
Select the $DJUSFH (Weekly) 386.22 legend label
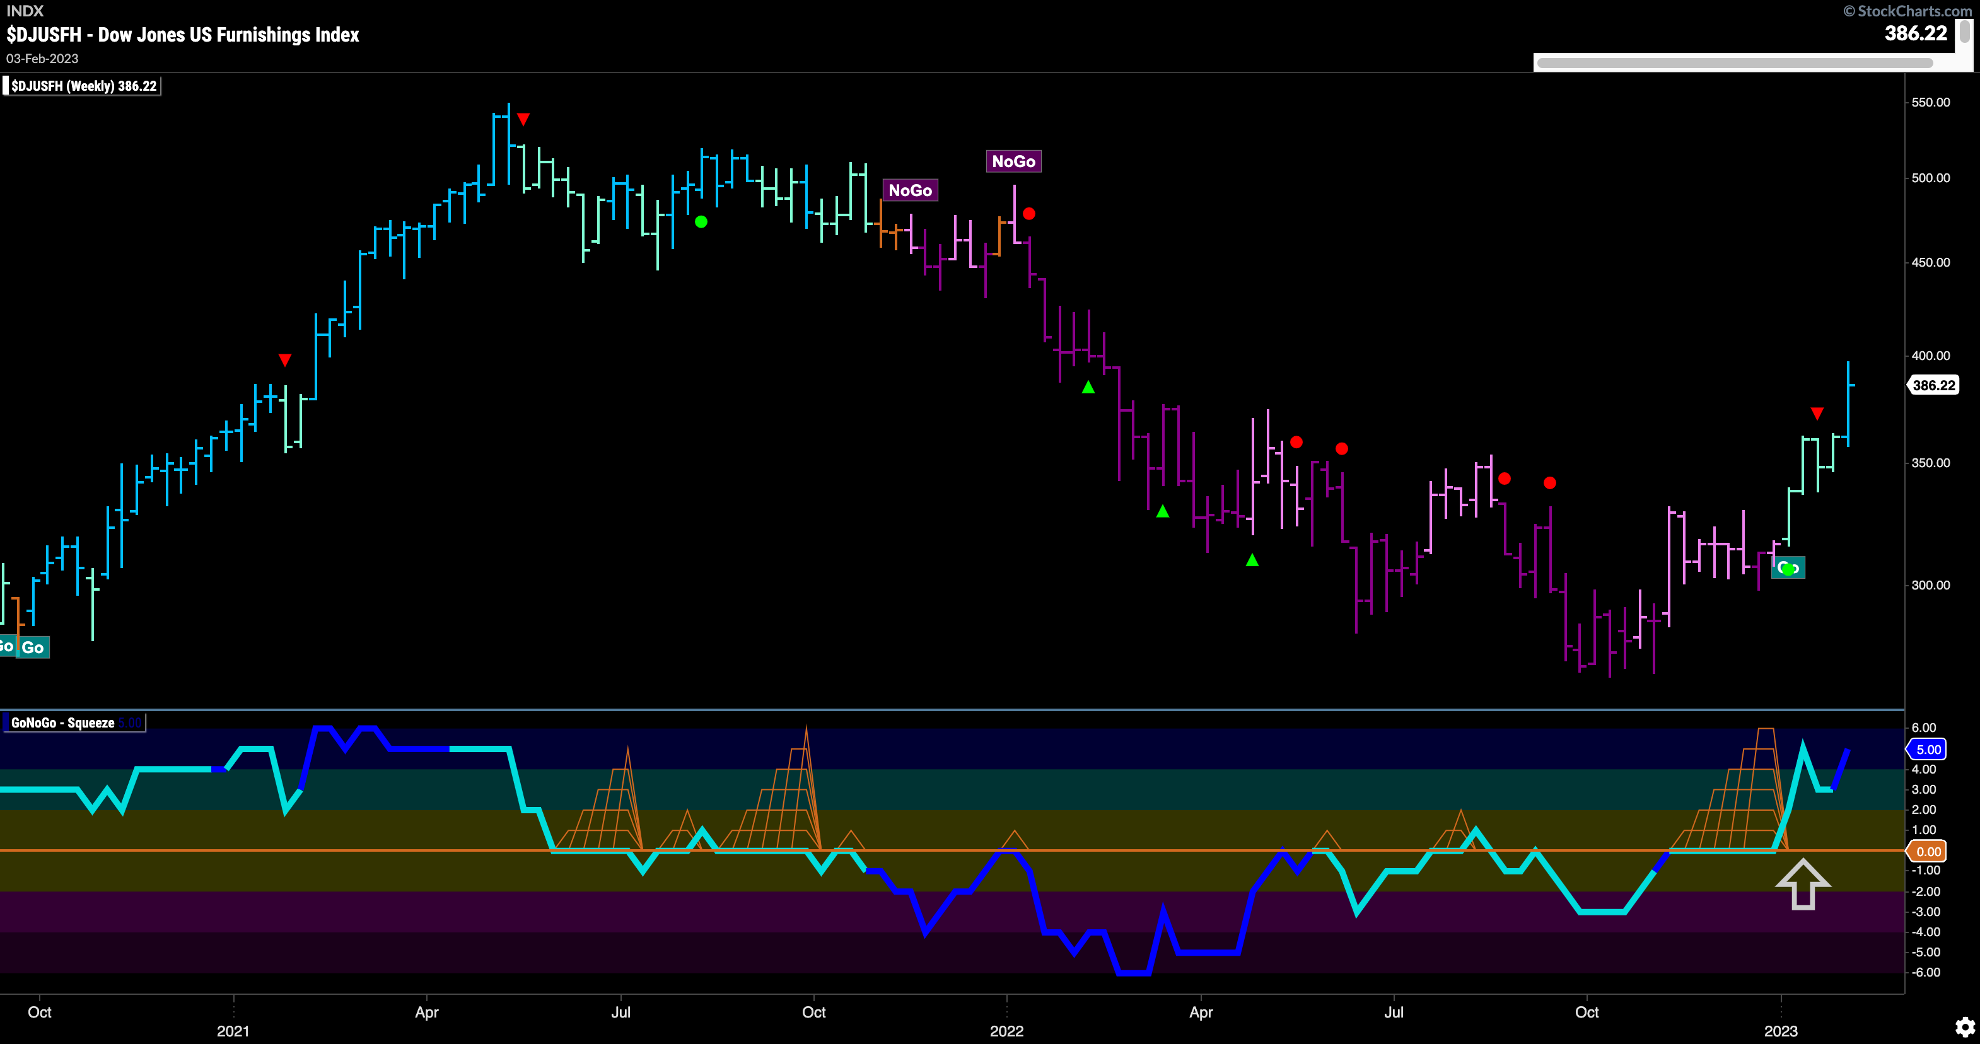81,86
